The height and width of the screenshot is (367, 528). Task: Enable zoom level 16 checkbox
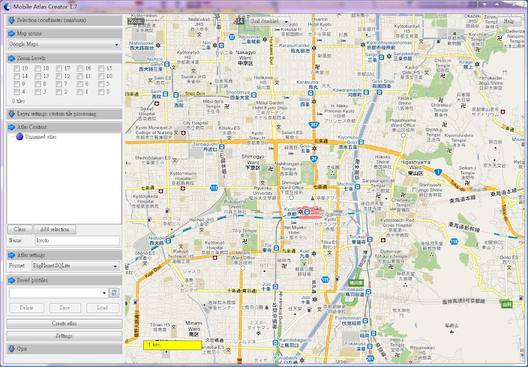80,69
